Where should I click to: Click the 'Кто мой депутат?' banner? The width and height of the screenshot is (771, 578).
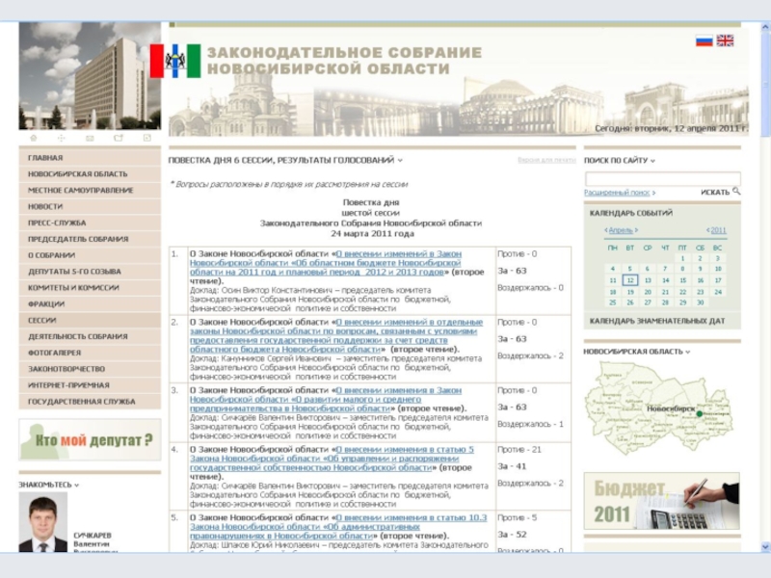tap(90, 439)
